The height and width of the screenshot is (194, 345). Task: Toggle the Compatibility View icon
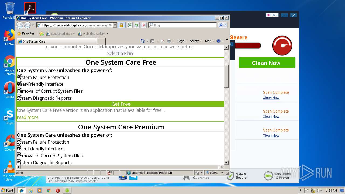coord(130,25)
